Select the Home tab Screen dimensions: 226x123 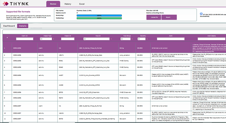click(53, 4)
